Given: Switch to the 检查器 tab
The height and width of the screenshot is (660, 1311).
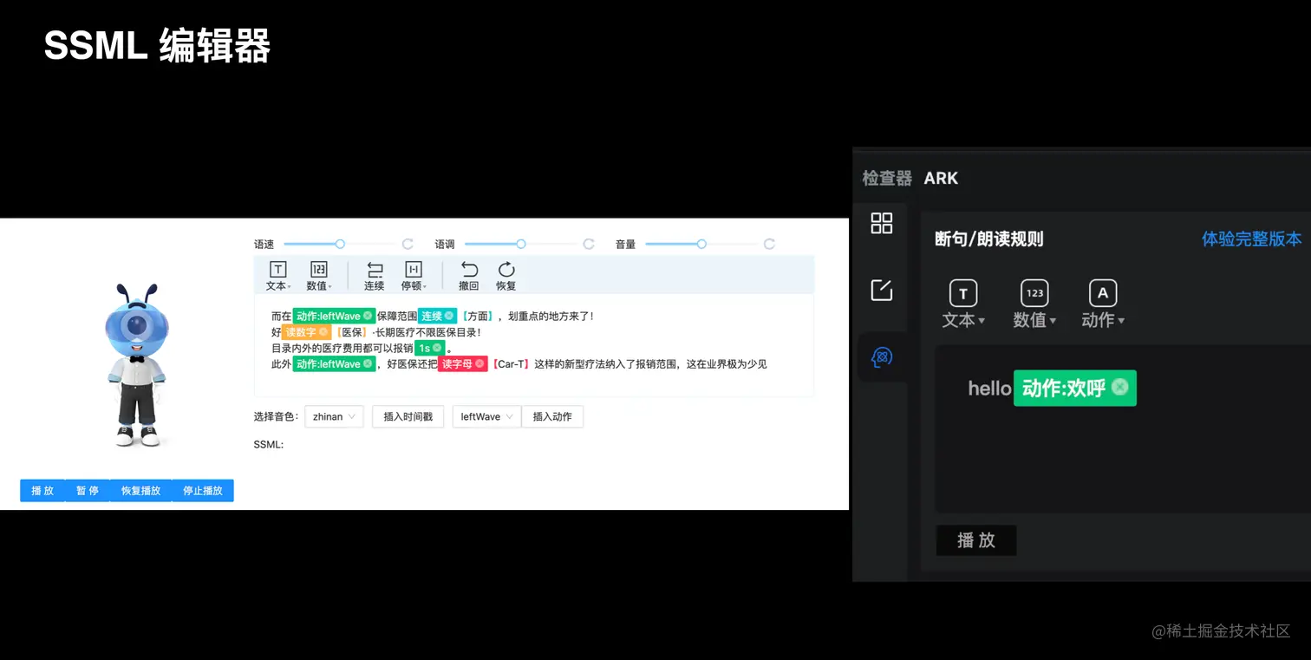Looking at the screenshot, I should pos(887,179).
